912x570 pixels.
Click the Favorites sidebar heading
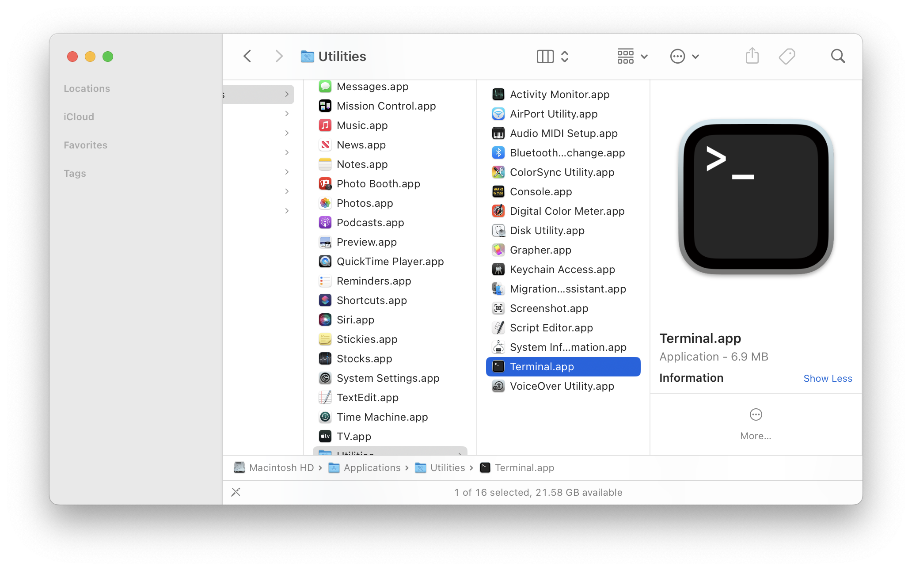click(x=86, y=145)
